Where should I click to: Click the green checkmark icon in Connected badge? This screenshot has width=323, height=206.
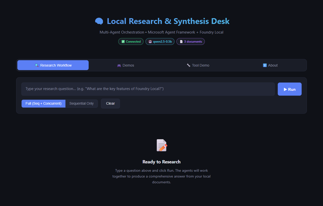[x=123, y=42]
